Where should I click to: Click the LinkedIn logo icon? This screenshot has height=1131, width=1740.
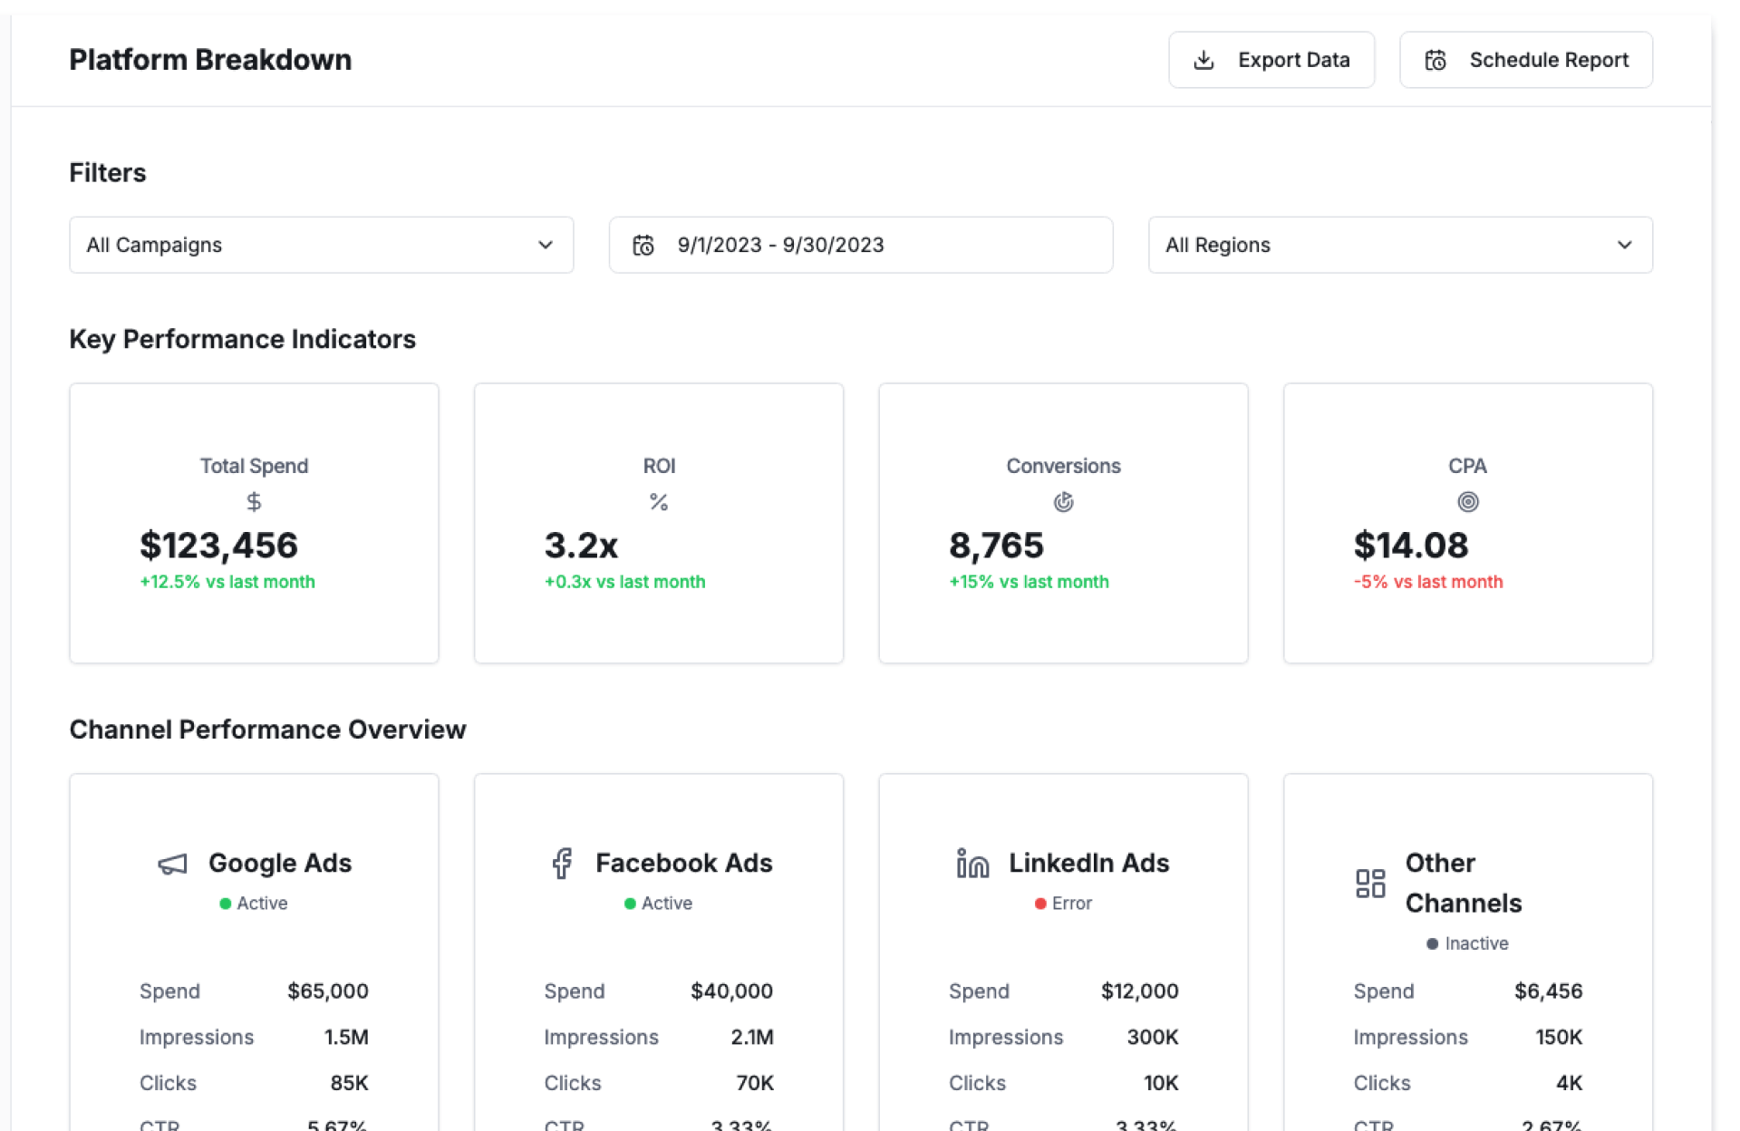[x=971, y=863]
